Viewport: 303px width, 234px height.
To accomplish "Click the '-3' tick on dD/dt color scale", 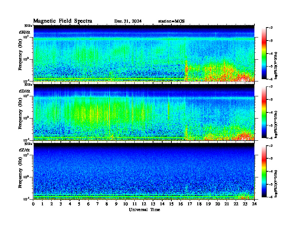I will pos(271,99).
